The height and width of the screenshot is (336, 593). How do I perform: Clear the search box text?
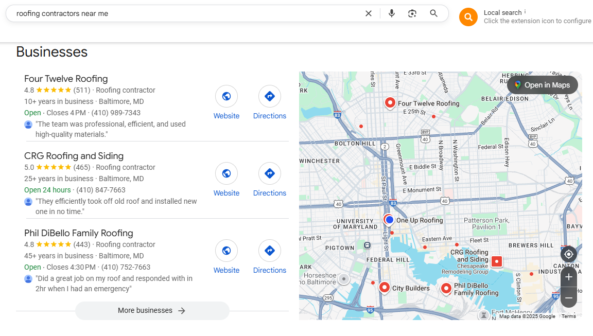369,13
